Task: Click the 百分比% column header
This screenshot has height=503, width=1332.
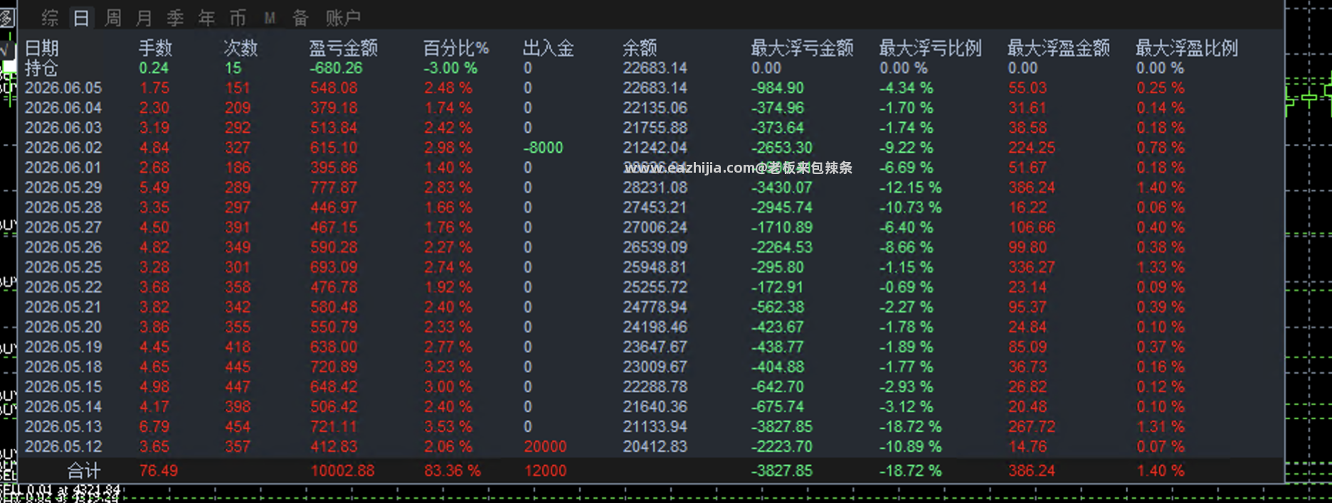Action: (x=456, y=48)
